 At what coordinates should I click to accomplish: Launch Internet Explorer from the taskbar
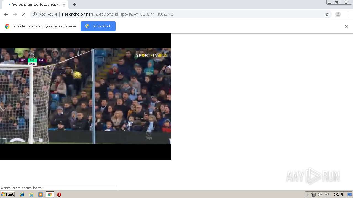pyautogui.click(x=22, y=194)
